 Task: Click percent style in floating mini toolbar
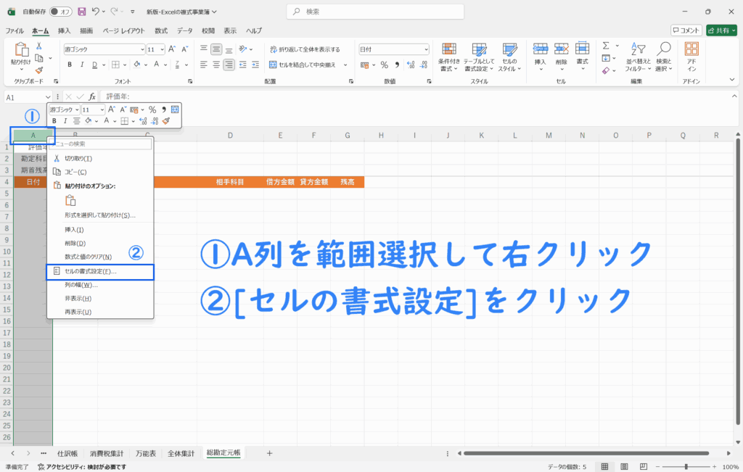(x=152, y=109)
